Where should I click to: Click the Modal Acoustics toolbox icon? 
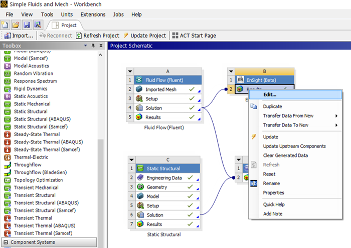point(8,66)
